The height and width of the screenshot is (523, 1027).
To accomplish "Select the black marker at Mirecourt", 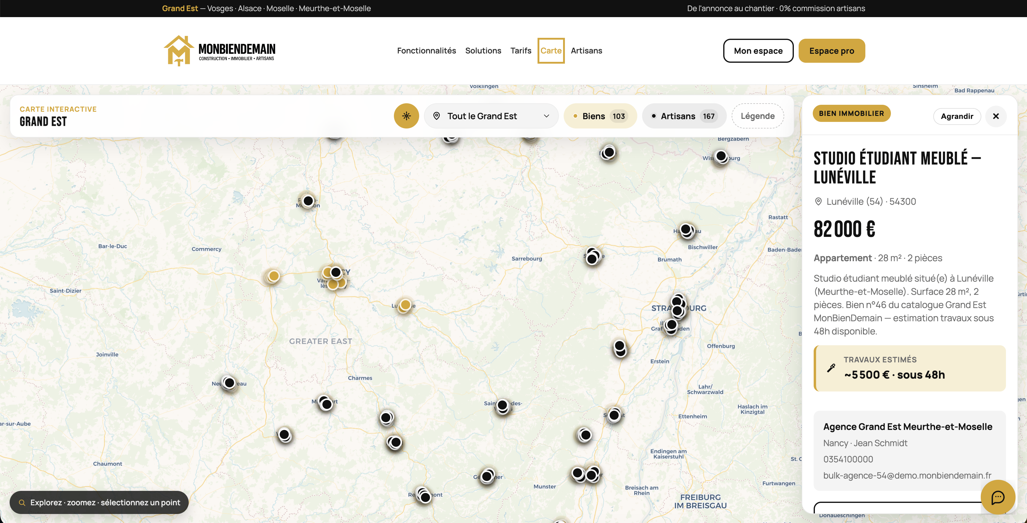I will click(x=327, y=404).
